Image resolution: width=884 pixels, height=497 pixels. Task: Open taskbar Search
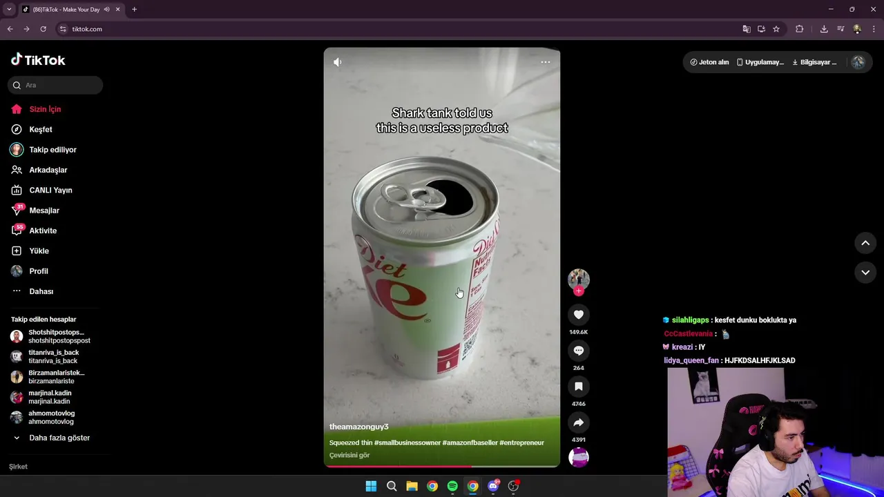pyautogui.click(x=392, y=486)
